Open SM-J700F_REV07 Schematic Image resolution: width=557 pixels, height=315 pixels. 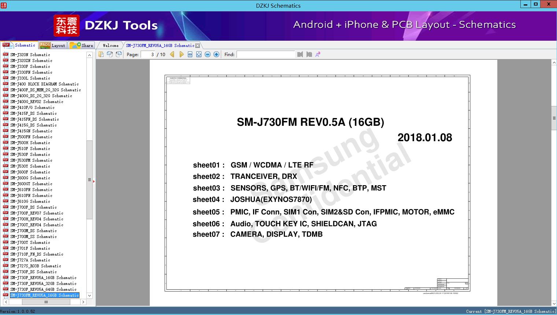click(x=37, y=213)
